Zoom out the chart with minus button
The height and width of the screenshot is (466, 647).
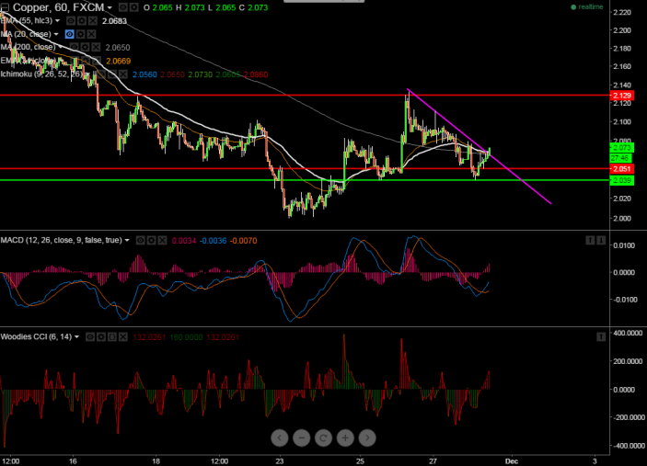point(301,438)
